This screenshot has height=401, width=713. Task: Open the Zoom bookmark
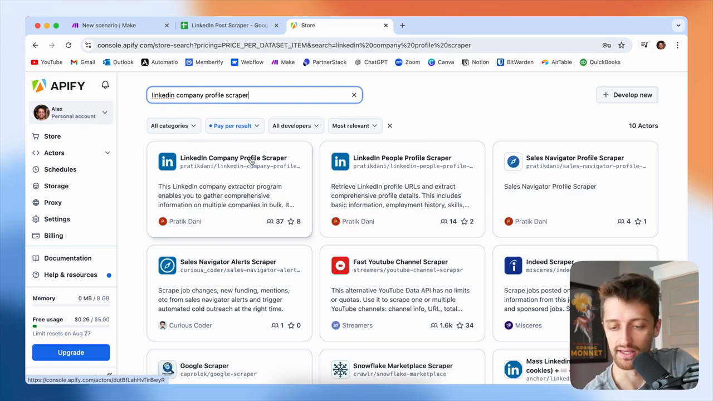click(407, 62)
